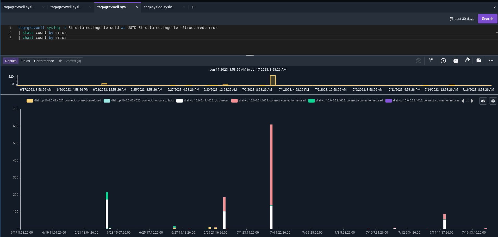The width and height of the screenshot is (498, 237).
Task: Click the stopwatch timer icon
Action: point(456,61)
